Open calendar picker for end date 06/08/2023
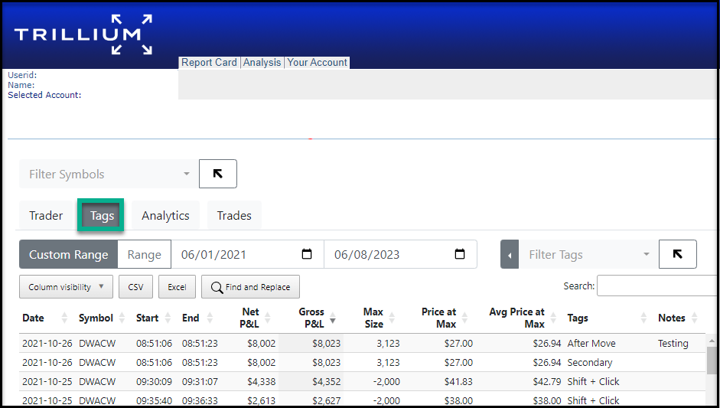The height and width of the screenshot is (408, 720). [x=460, y=255]
